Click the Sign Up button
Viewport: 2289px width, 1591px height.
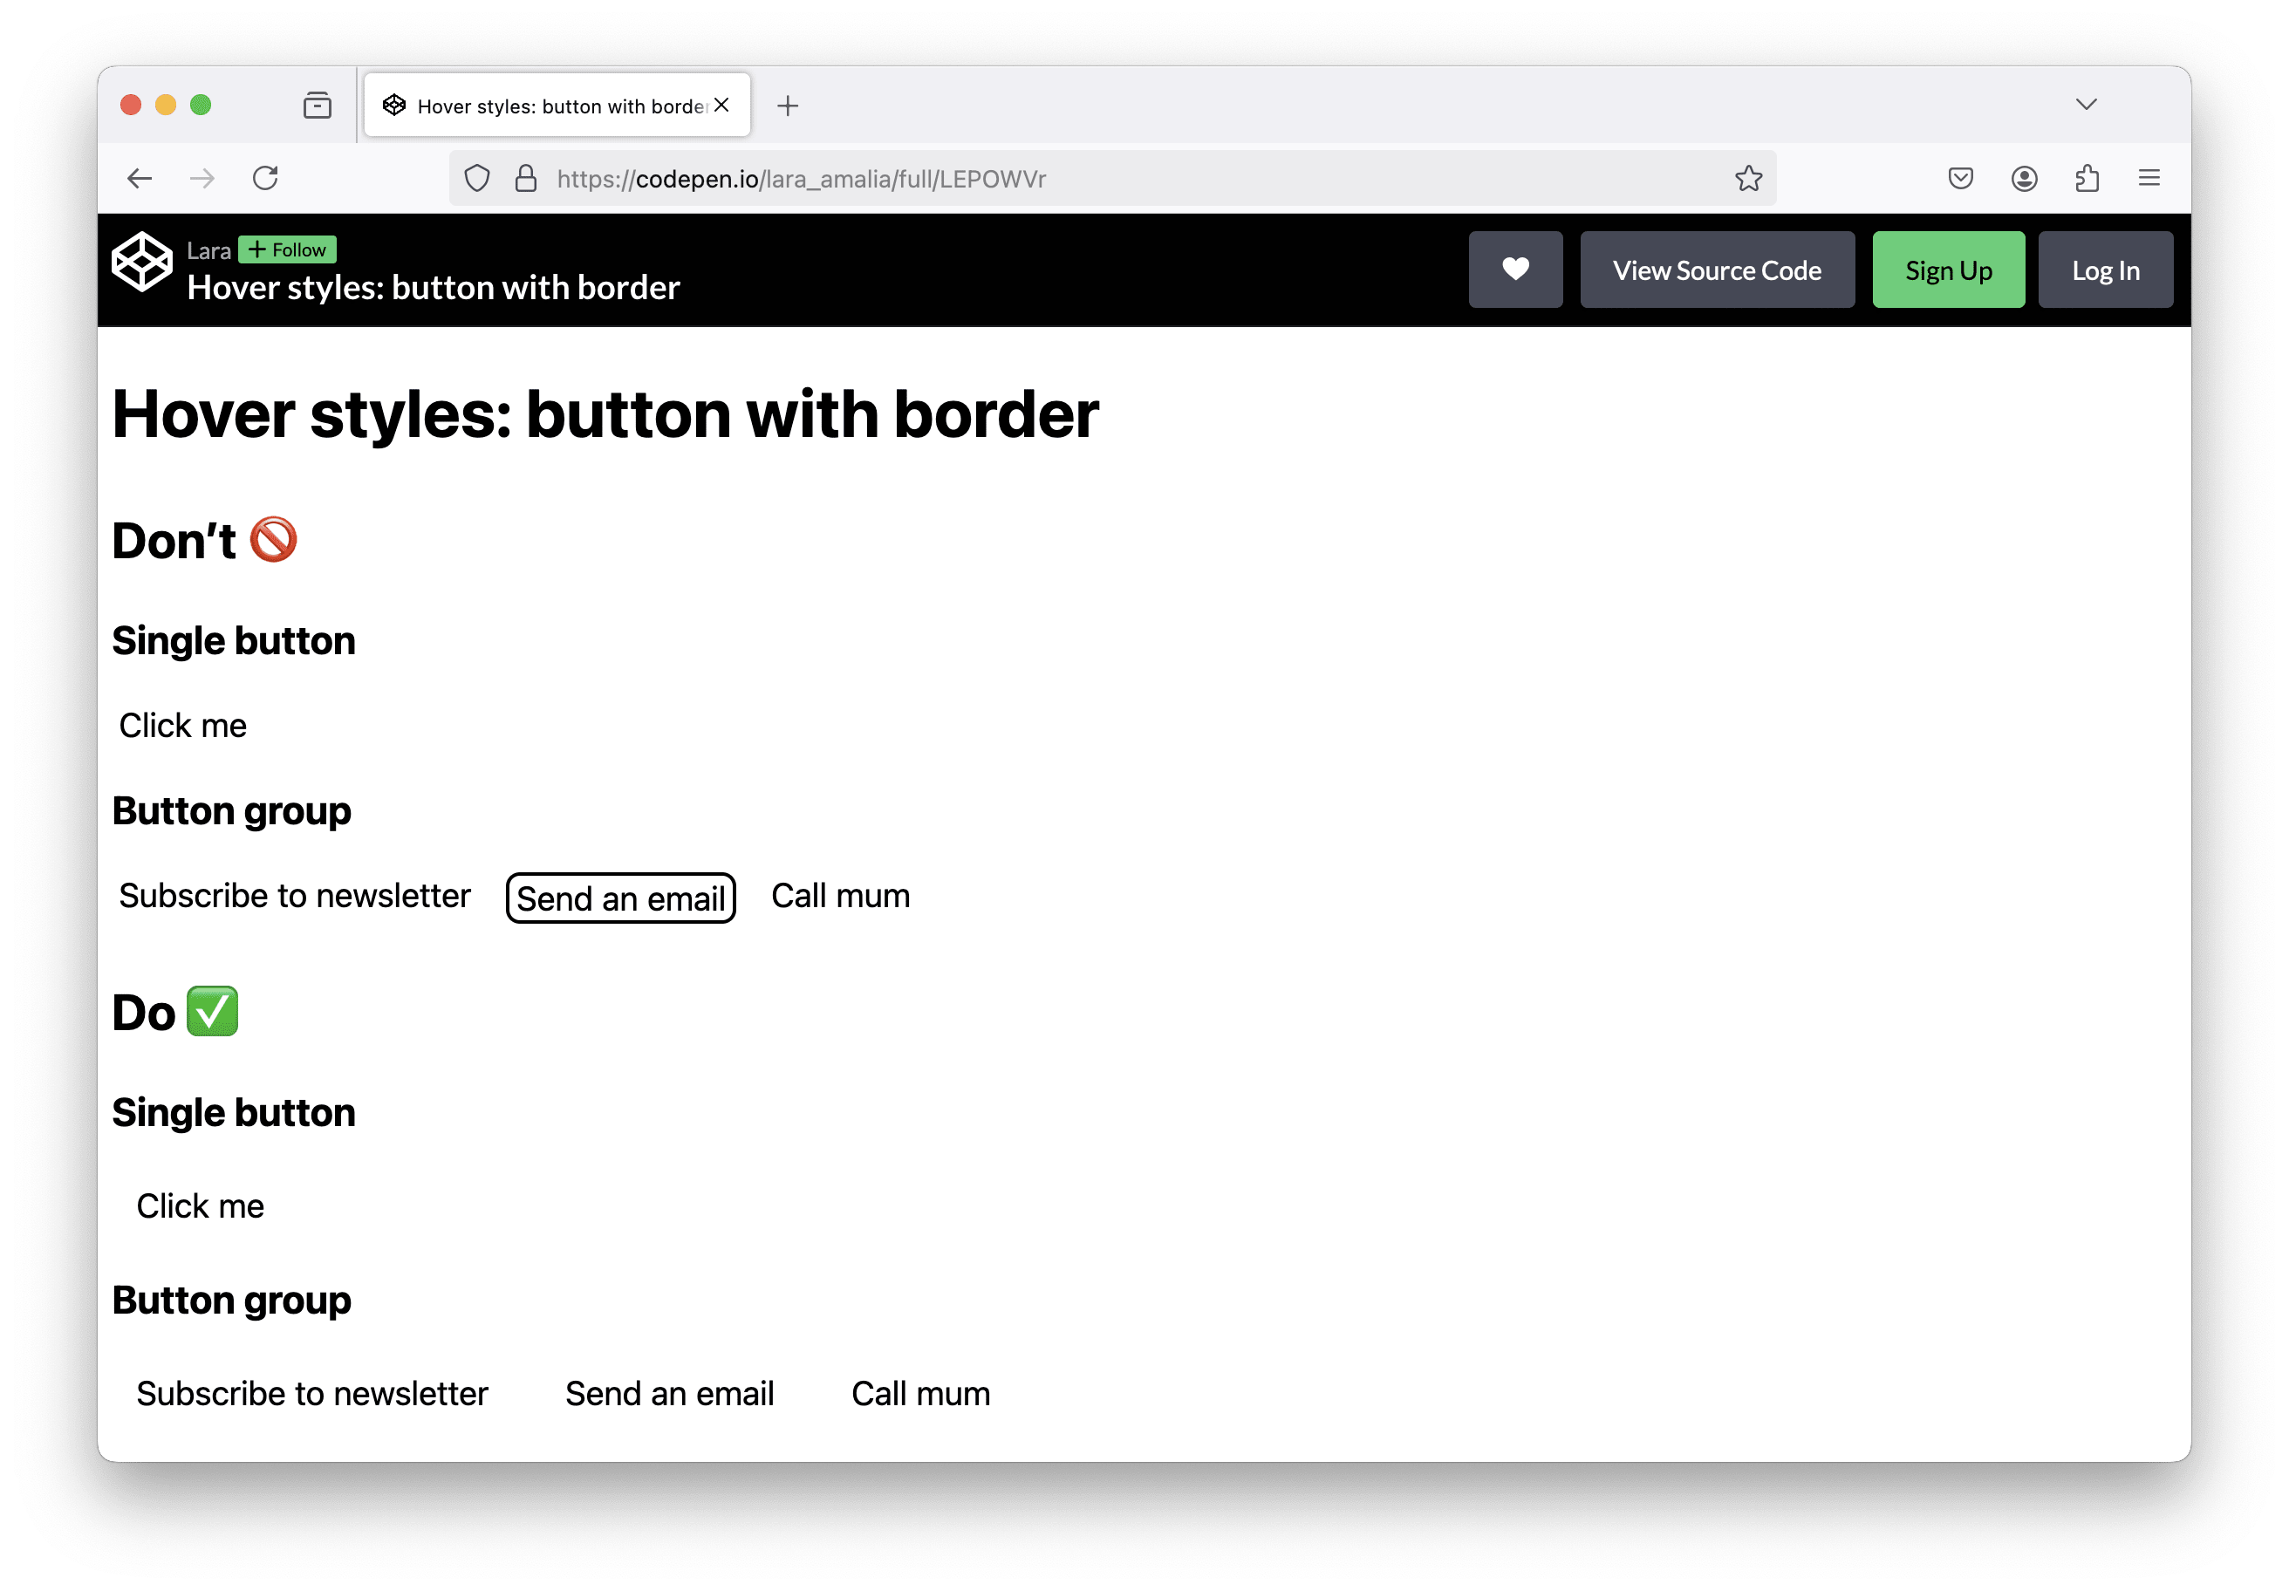(1948, 270)
